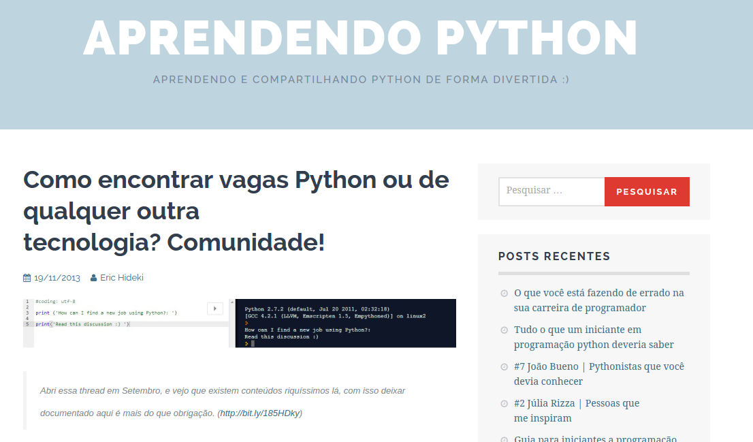Click the author icon beside Eric Hideki
The height and width of the screenshot is (442, 753).
pyautogui.click(x=94, y=278)
